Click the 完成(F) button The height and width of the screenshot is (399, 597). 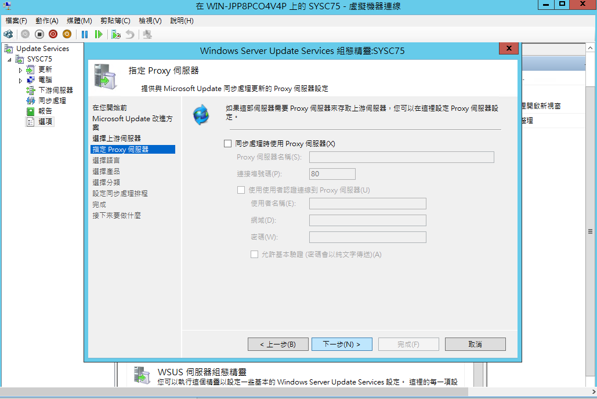(408, 344)
